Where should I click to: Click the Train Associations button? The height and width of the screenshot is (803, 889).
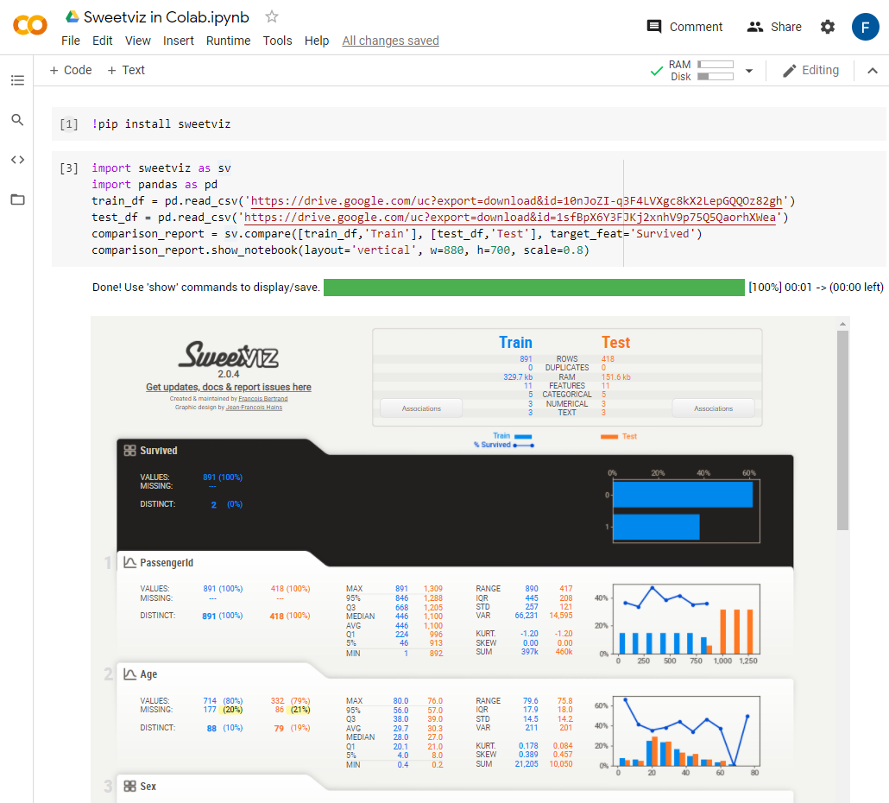[x=421, y=408]
